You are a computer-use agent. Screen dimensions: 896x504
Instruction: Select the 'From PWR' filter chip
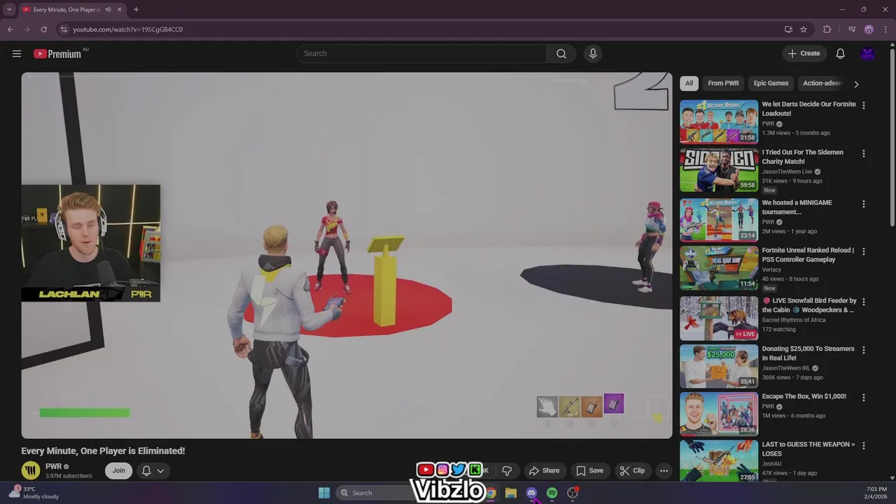point(723,83)
